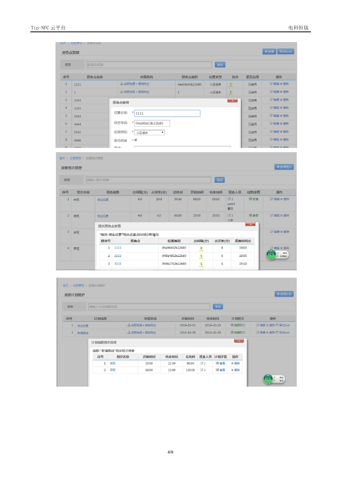Click the 新增计划 button
Image resolution: width=342 pixels, height=483 pixels.
tap(284, 294)
